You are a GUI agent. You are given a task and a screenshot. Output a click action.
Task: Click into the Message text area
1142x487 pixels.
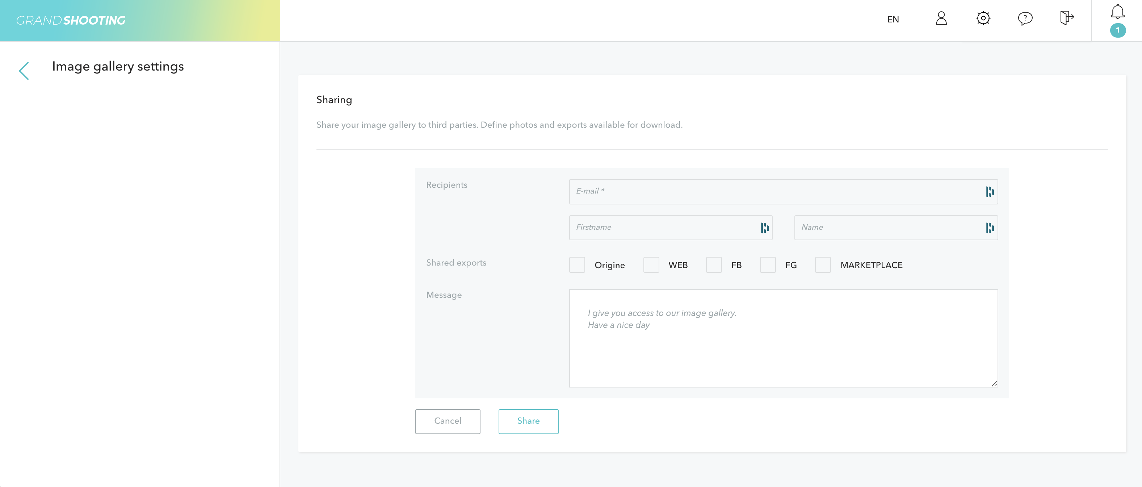click(x=783, y=350)
